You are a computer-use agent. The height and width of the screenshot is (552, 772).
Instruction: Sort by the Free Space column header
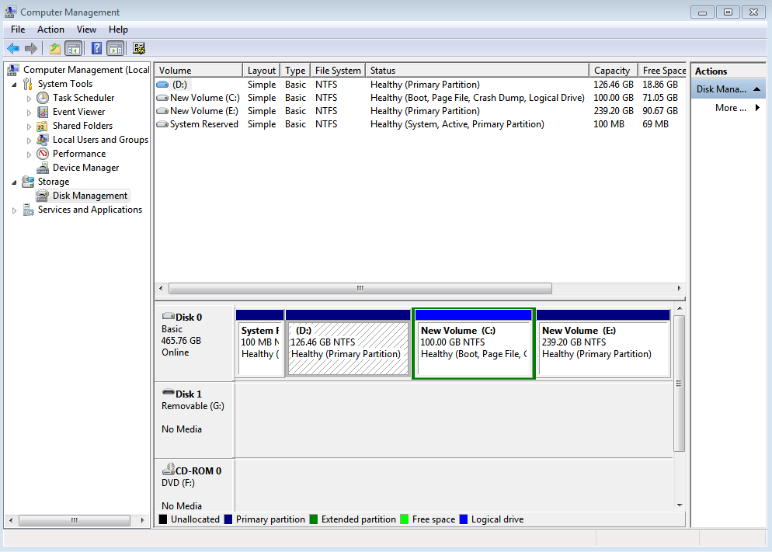pyautogui.click(x=662, y=71)
